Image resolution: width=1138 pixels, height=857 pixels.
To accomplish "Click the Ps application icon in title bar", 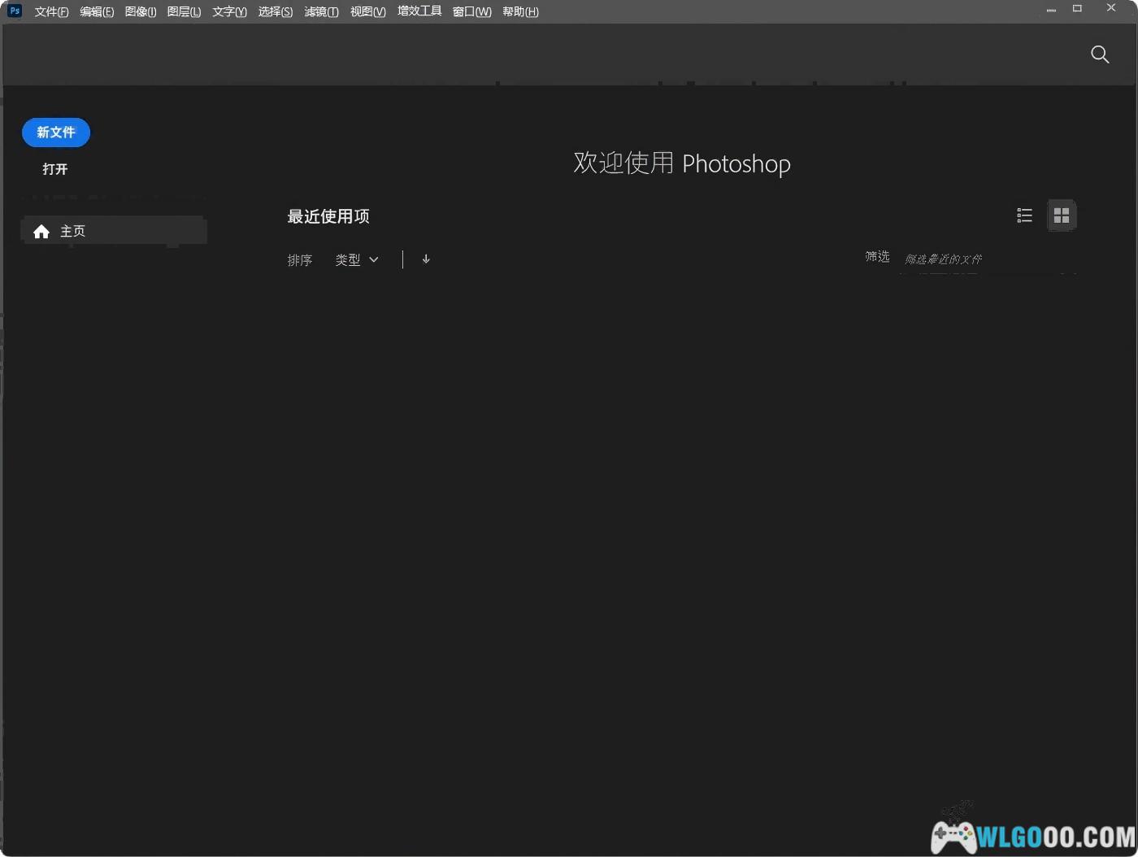I will (14, 11).
